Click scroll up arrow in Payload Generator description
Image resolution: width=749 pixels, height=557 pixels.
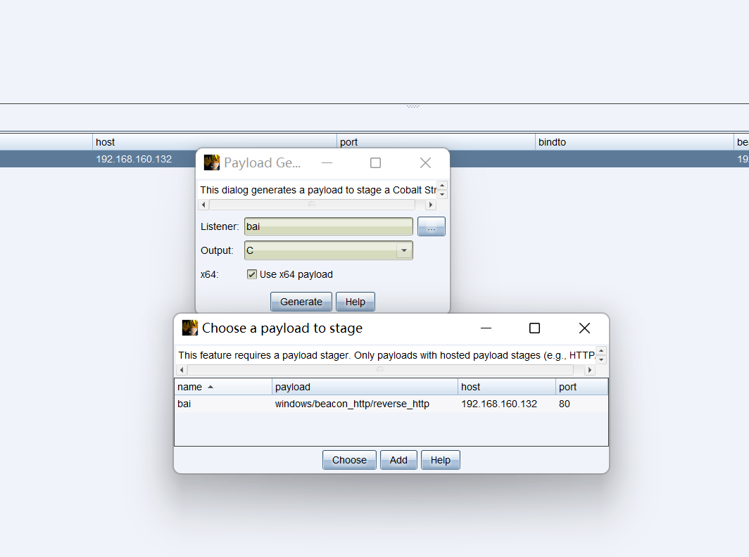[x=442, y=186]
